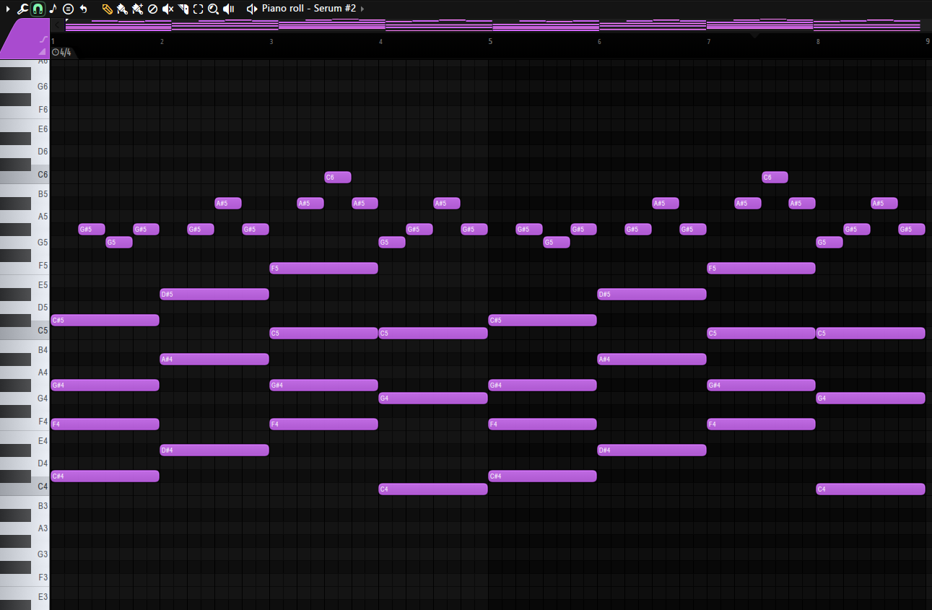The width and height of the screenshot is (932, 610).
Task: Select the C#4 note in bar 5
Action: [x=542, y=476]
